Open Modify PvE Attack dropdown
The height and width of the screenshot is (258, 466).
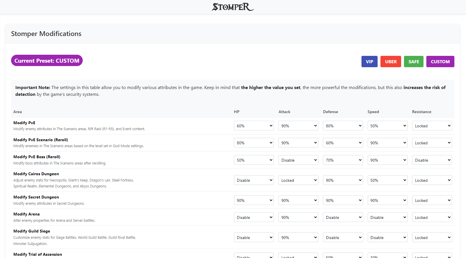[x=298, y=126]
